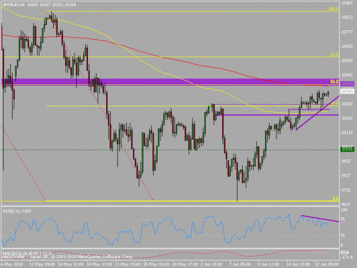Image resolution: width=357 pixels, height=268 pixels.
Task: Click the 2 Jun 13:00 time label
Action: (211, 264)
